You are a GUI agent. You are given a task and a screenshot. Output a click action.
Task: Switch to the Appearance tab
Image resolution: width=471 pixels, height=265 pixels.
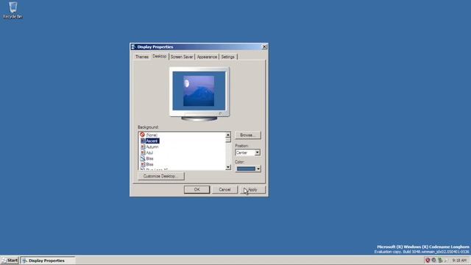(207, 57)
